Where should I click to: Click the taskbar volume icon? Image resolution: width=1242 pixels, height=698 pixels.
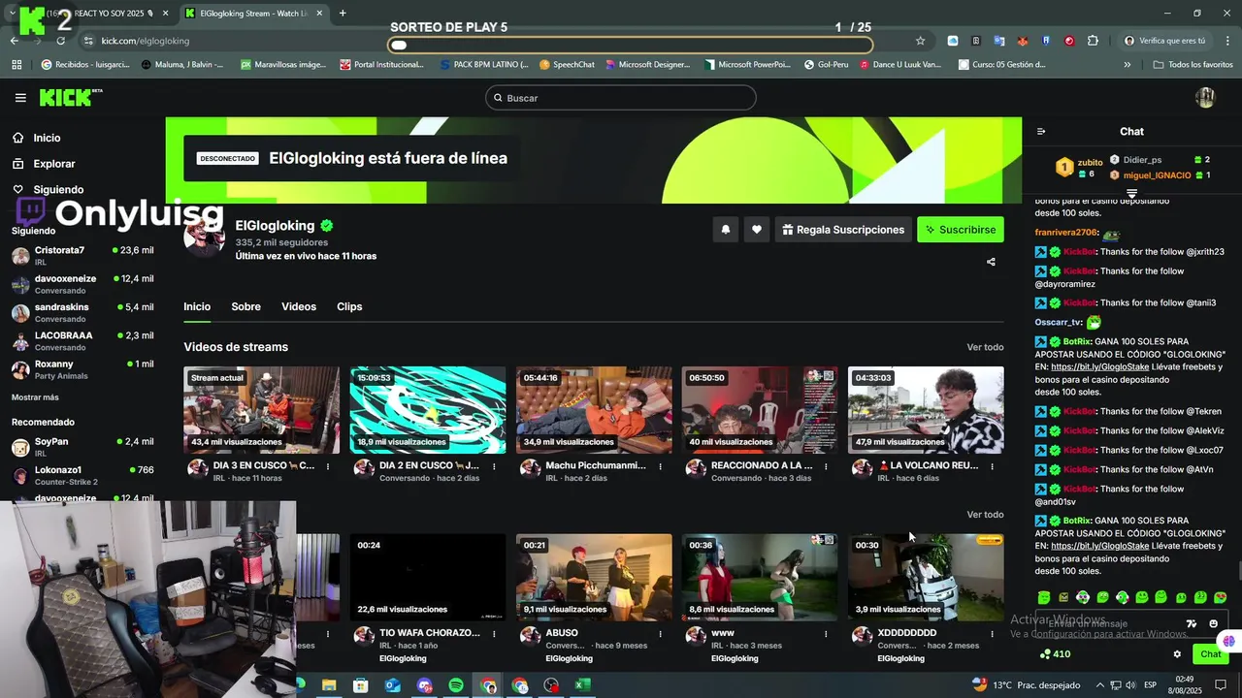(1130, 685)
